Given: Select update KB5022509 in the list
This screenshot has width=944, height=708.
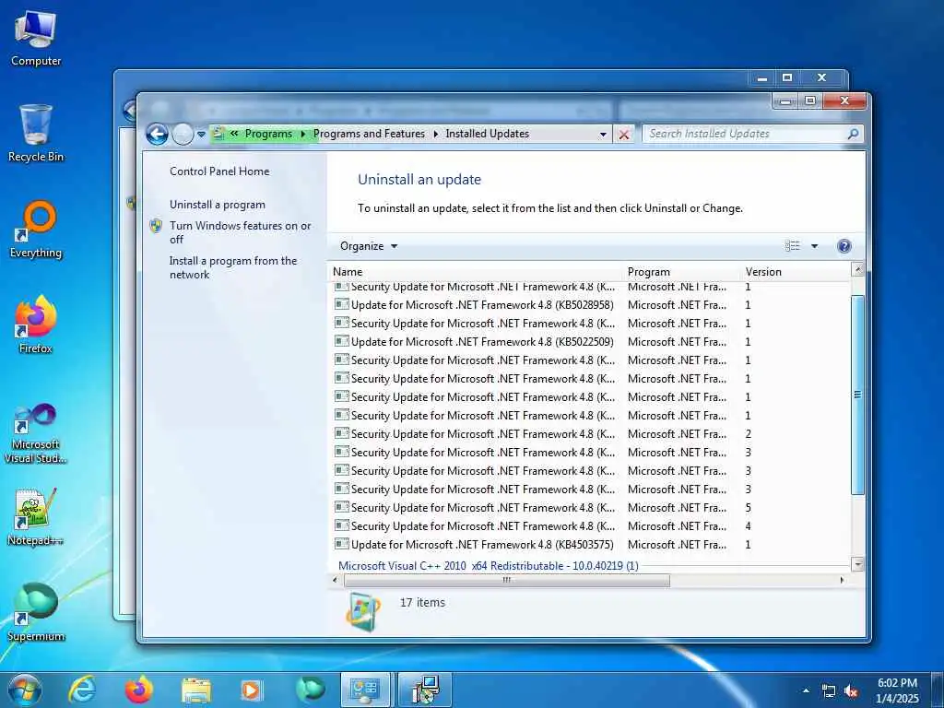Looking at the screenshot, I should pyautogui.click(x=590, y=341).
